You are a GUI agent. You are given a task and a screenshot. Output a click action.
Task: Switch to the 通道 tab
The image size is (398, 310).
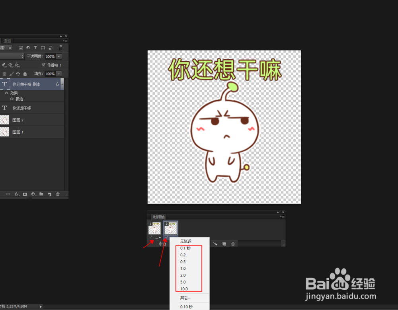[7, 41]
